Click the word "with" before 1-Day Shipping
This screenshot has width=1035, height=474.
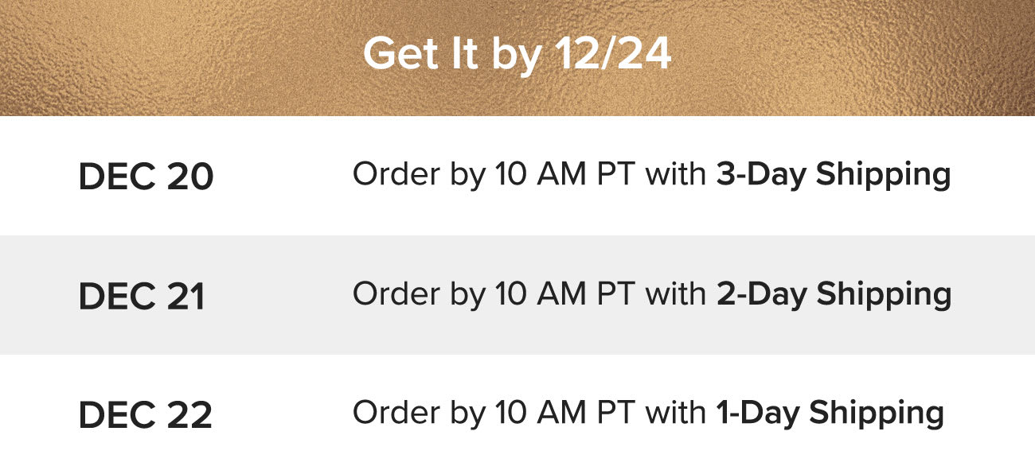click(676, 413)
